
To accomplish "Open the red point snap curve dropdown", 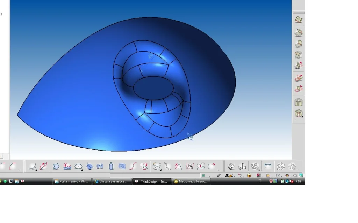I will pos(241,176).
